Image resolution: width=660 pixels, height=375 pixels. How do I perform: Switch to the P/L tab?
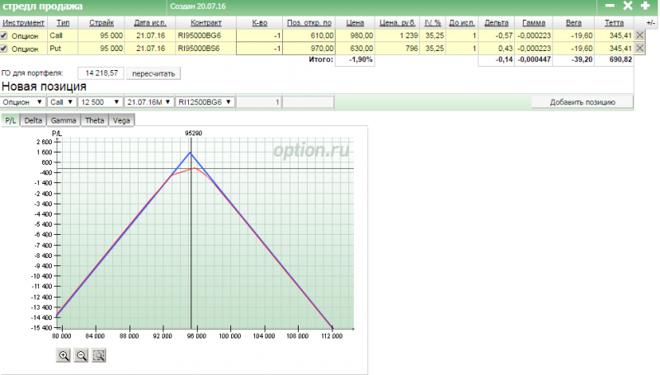coord(10,120)
